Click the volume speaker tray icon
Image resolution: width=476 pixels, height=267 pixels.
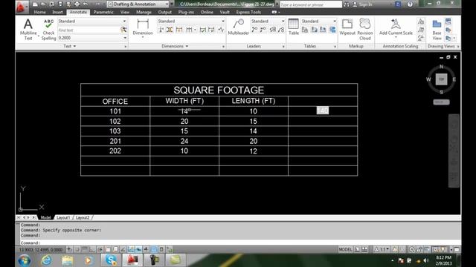pyautogui.click(x=426, y=260)
